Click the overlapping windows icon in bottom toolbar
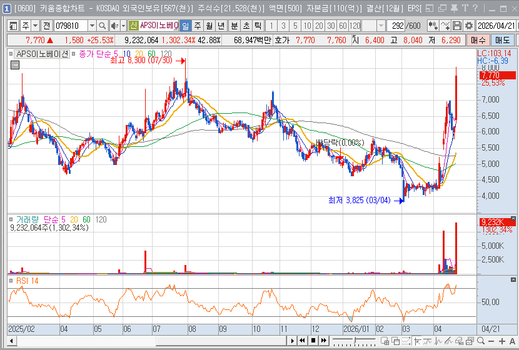The image size is (519, 350). tap(395, 341)
